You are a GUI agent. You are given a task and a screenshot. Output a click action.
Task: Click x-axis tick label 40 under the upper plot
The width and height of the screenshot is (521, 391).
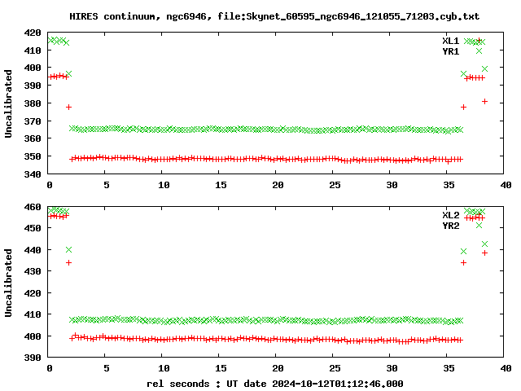point(506,185)
